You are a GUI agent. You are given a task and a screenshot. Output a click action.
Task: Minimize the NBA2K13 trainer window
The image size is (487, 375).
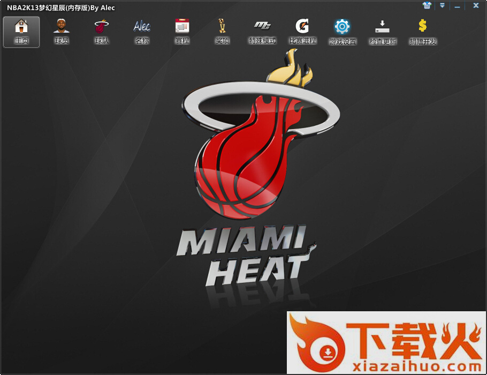tap(457, 6)
